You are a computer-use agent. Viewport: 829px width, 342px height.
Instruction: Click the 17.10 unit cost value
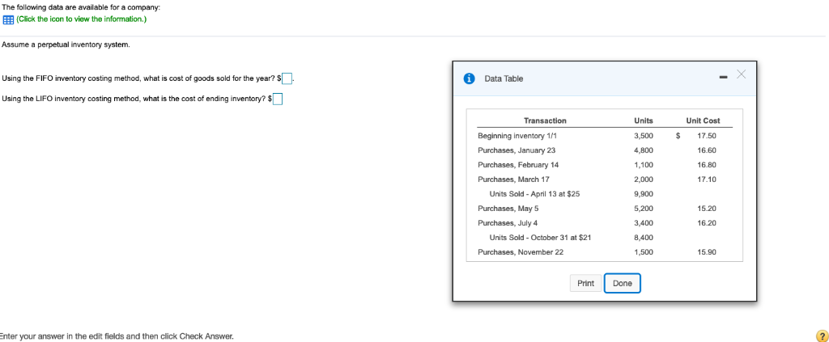tap(707, 179)
